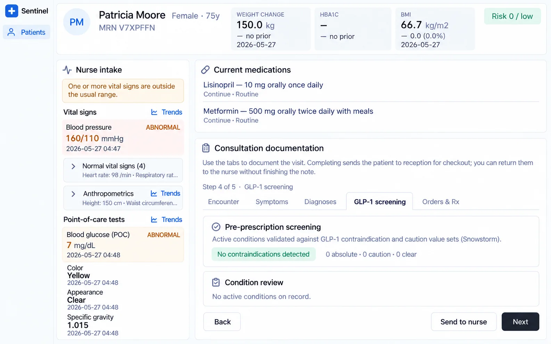Open Trends link for Point-of-care tests
This screenshot has height=344, width=551.
167,220
